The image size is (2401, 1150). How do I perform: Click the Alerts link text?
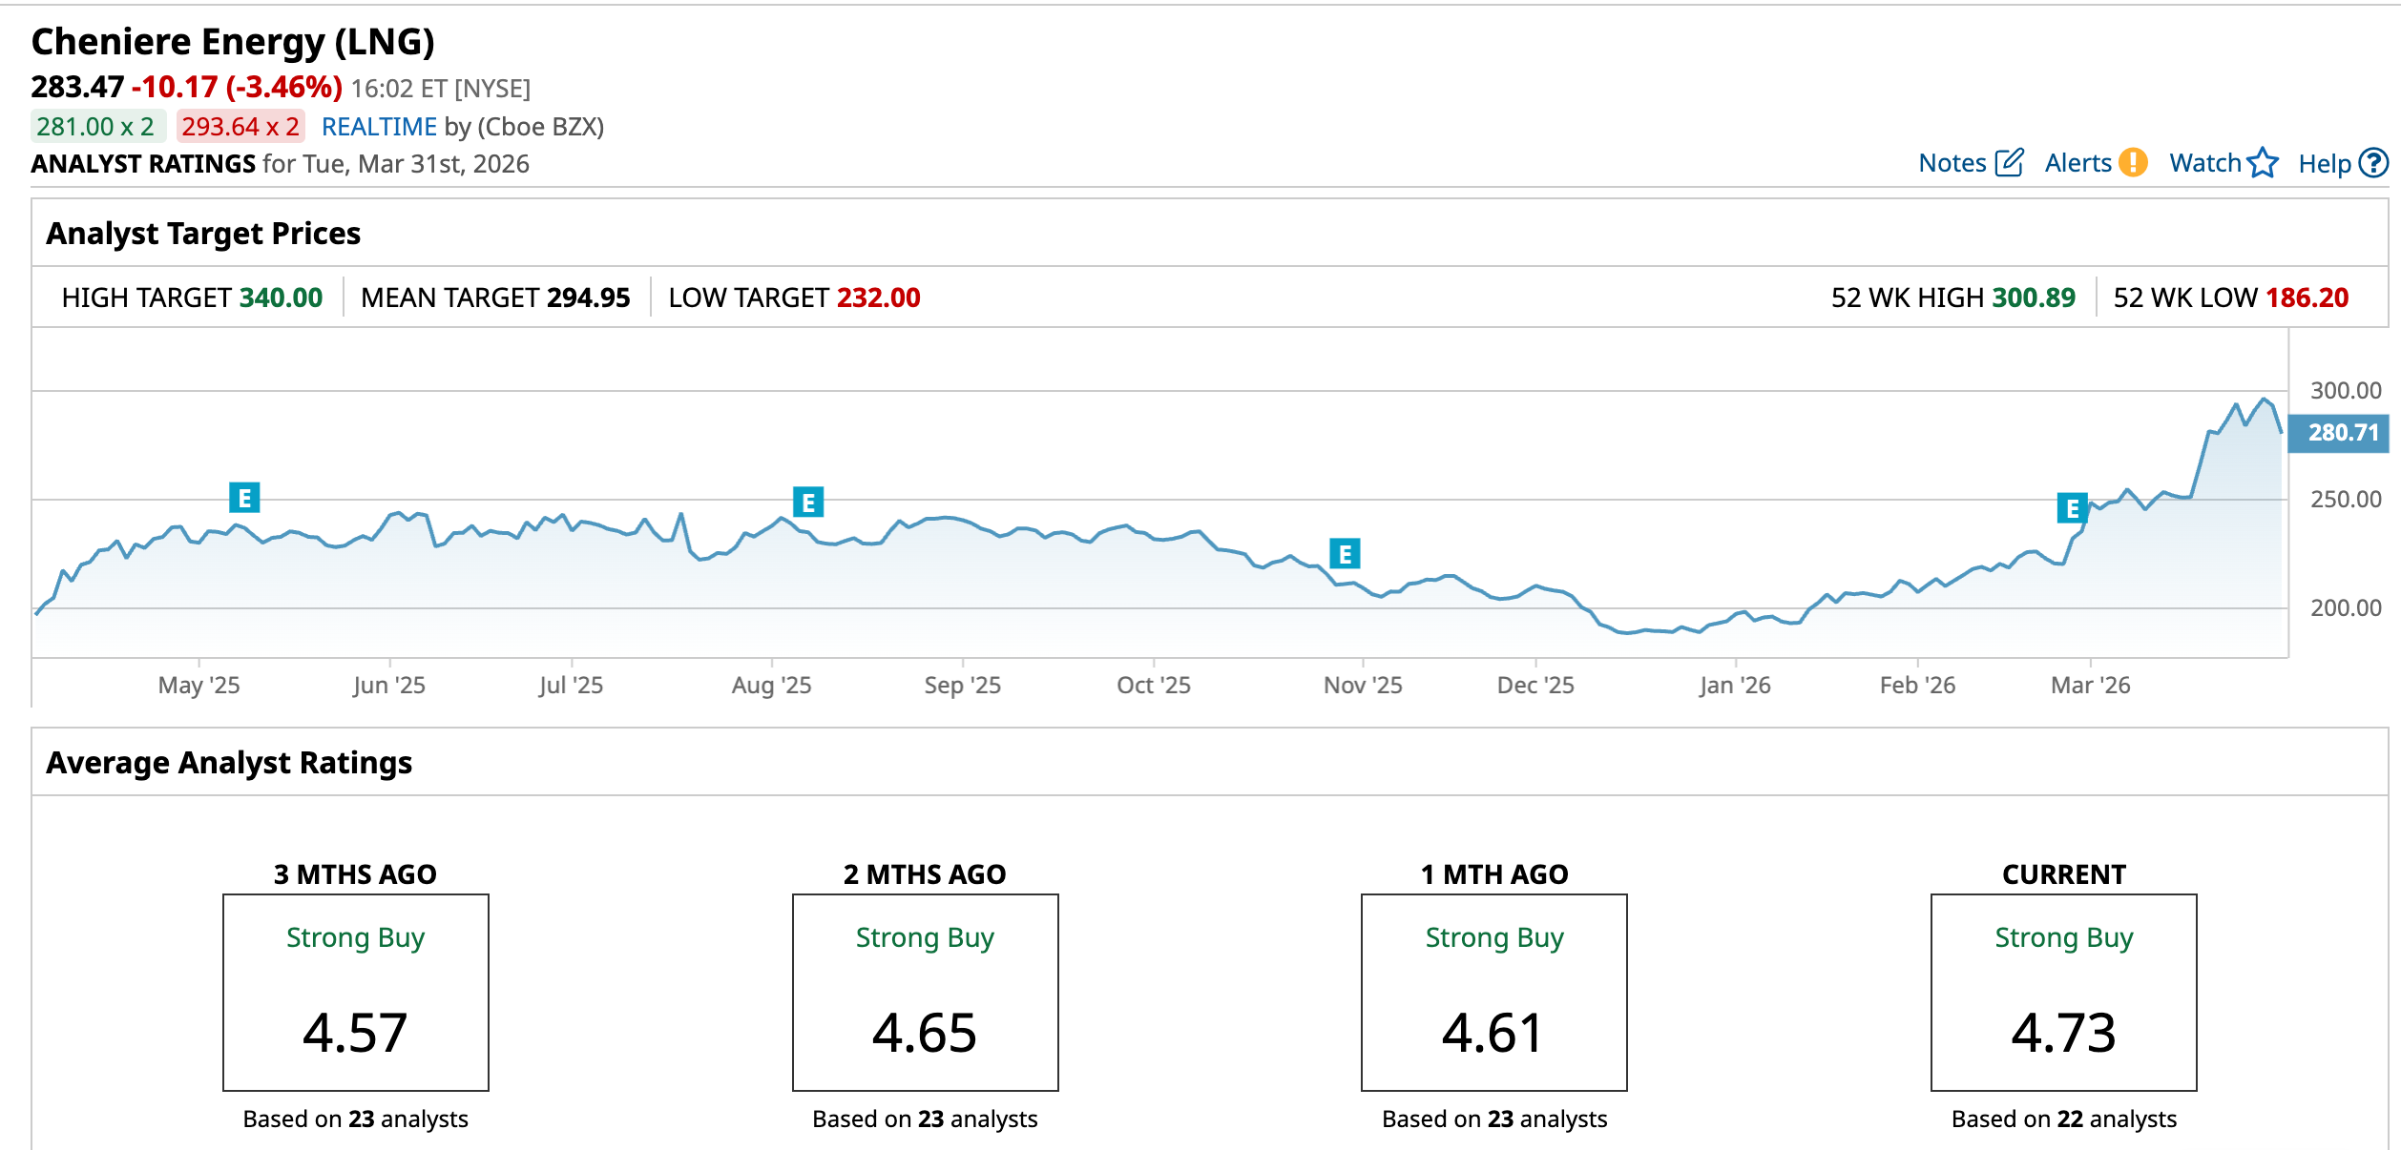(2077, 163)
